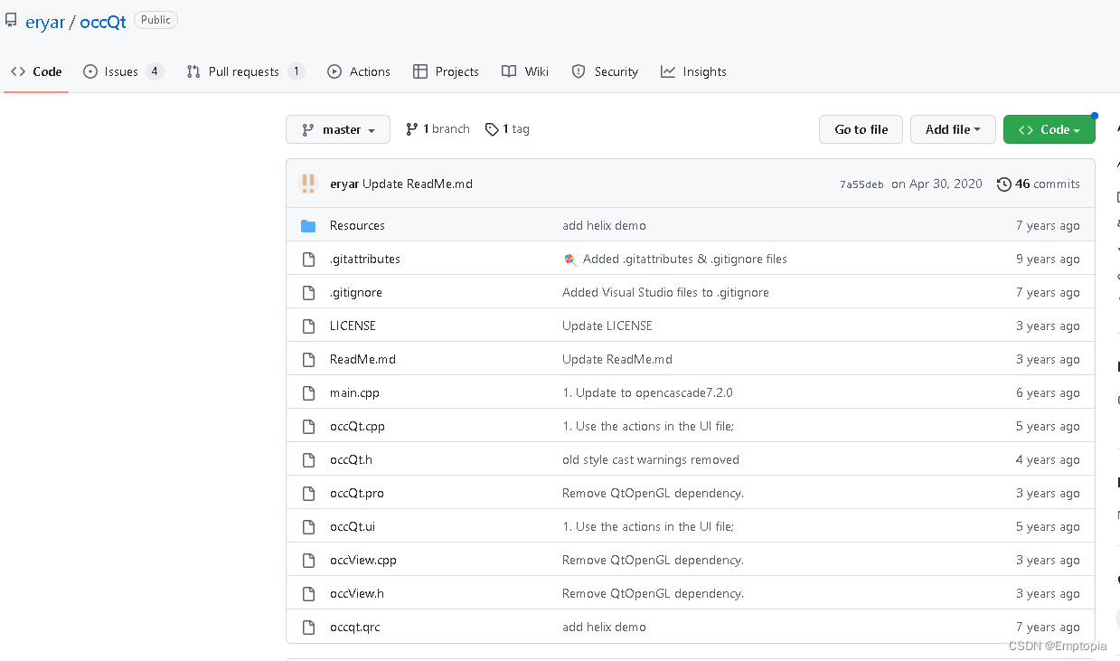
Task: Open the LICENSE file
Action: pos(353,326)
